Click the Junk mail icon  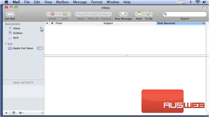click(65, 14)
